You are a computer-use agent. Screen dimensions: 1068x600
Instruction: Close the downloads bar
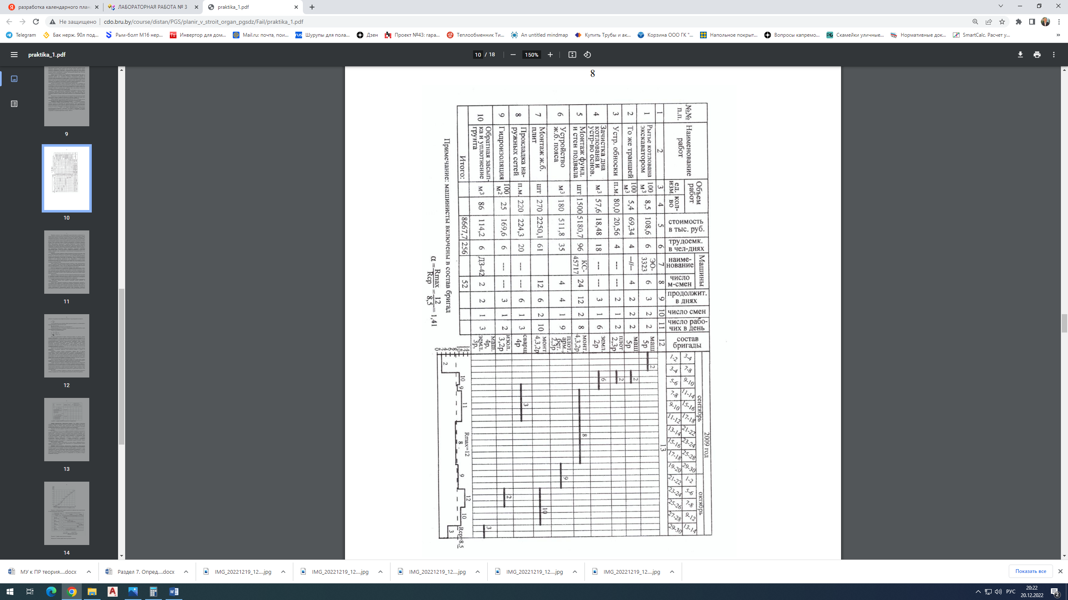coord(1060,571)
